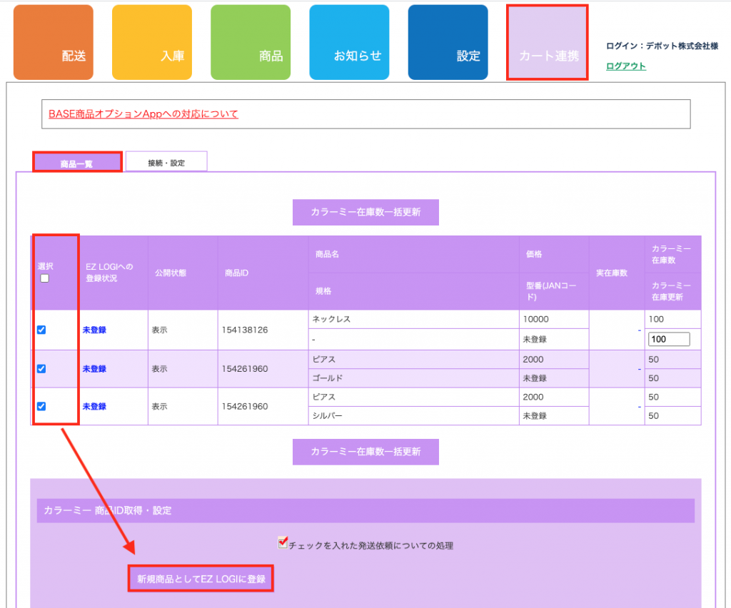Click カラーミー在庫数一括更新 button below the table

click(x=365, y=452)
